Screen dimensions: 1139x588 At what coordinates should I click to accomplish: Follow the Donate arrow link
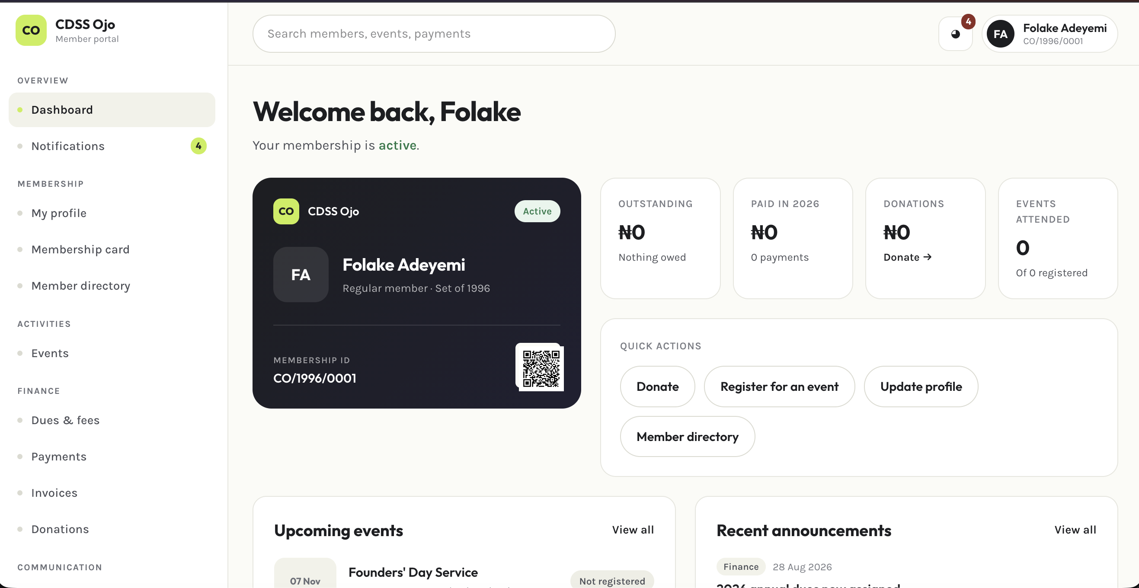point(908,257)
